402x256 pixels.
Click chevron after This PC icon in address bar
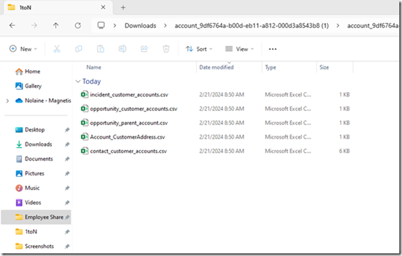tap(114, 26)
